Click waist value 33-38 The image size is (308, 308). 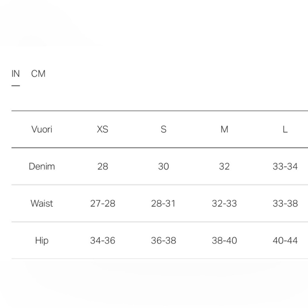pyautogui.click(x=285, y=204)
